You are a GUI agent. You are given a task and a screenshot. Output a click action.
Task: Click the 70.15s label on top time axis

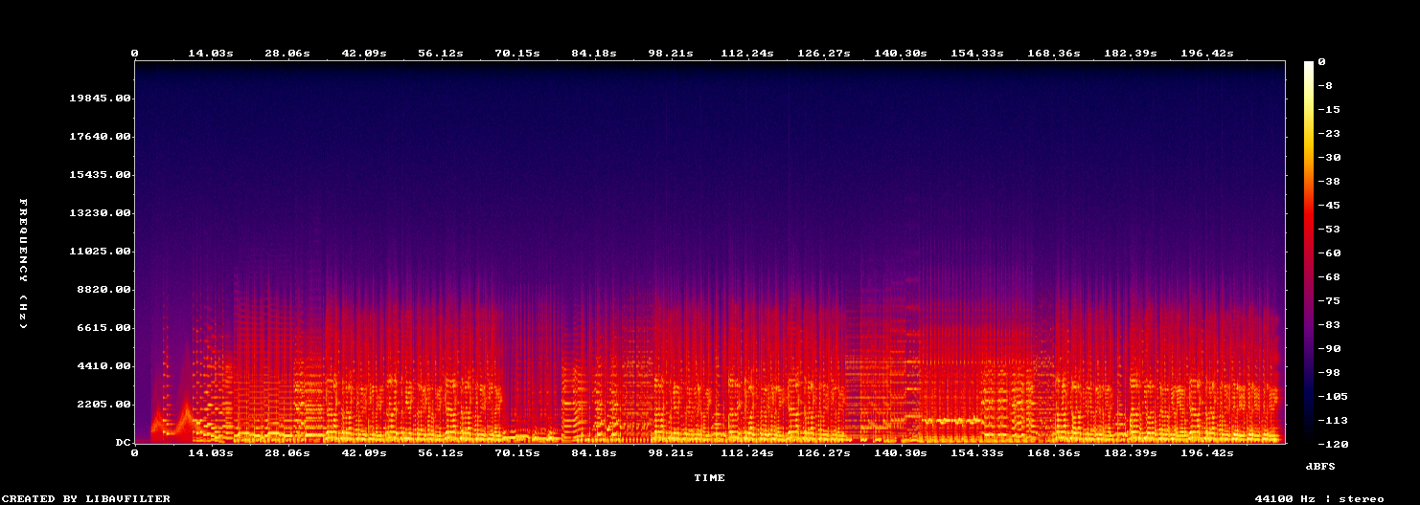point(517,54)
